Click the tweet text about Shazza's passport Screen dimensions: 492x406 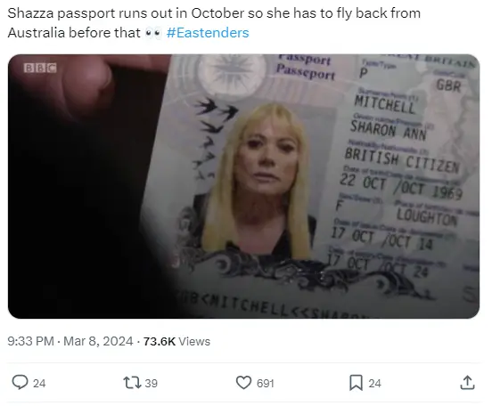pos(214,23)
